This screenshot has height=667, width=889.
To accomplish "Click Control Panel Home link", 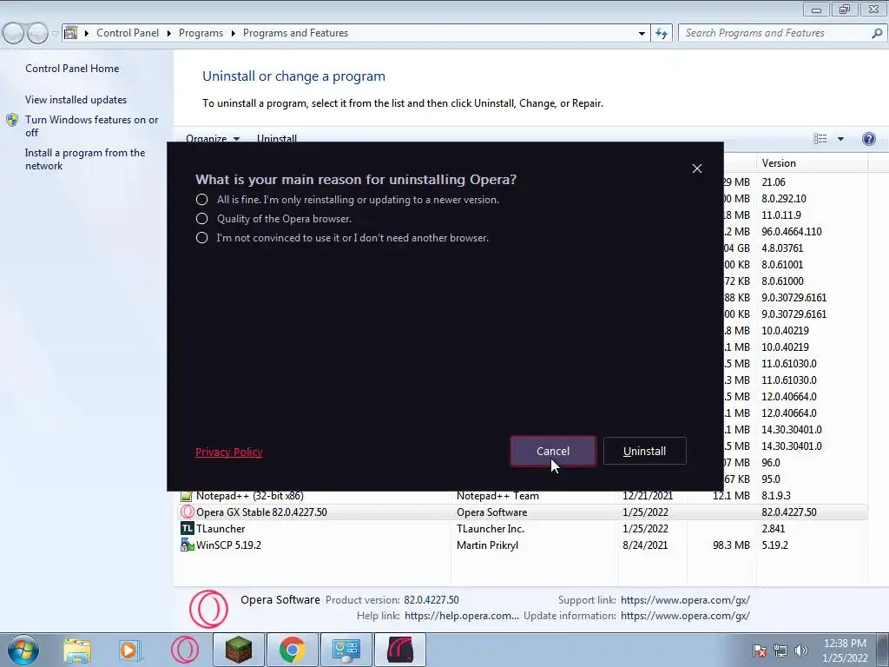I will click(x=72, y=68).
